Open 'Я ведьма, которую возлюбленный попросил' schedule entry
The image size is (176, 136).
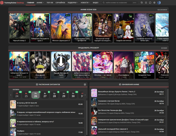click(x=47, y=114)
